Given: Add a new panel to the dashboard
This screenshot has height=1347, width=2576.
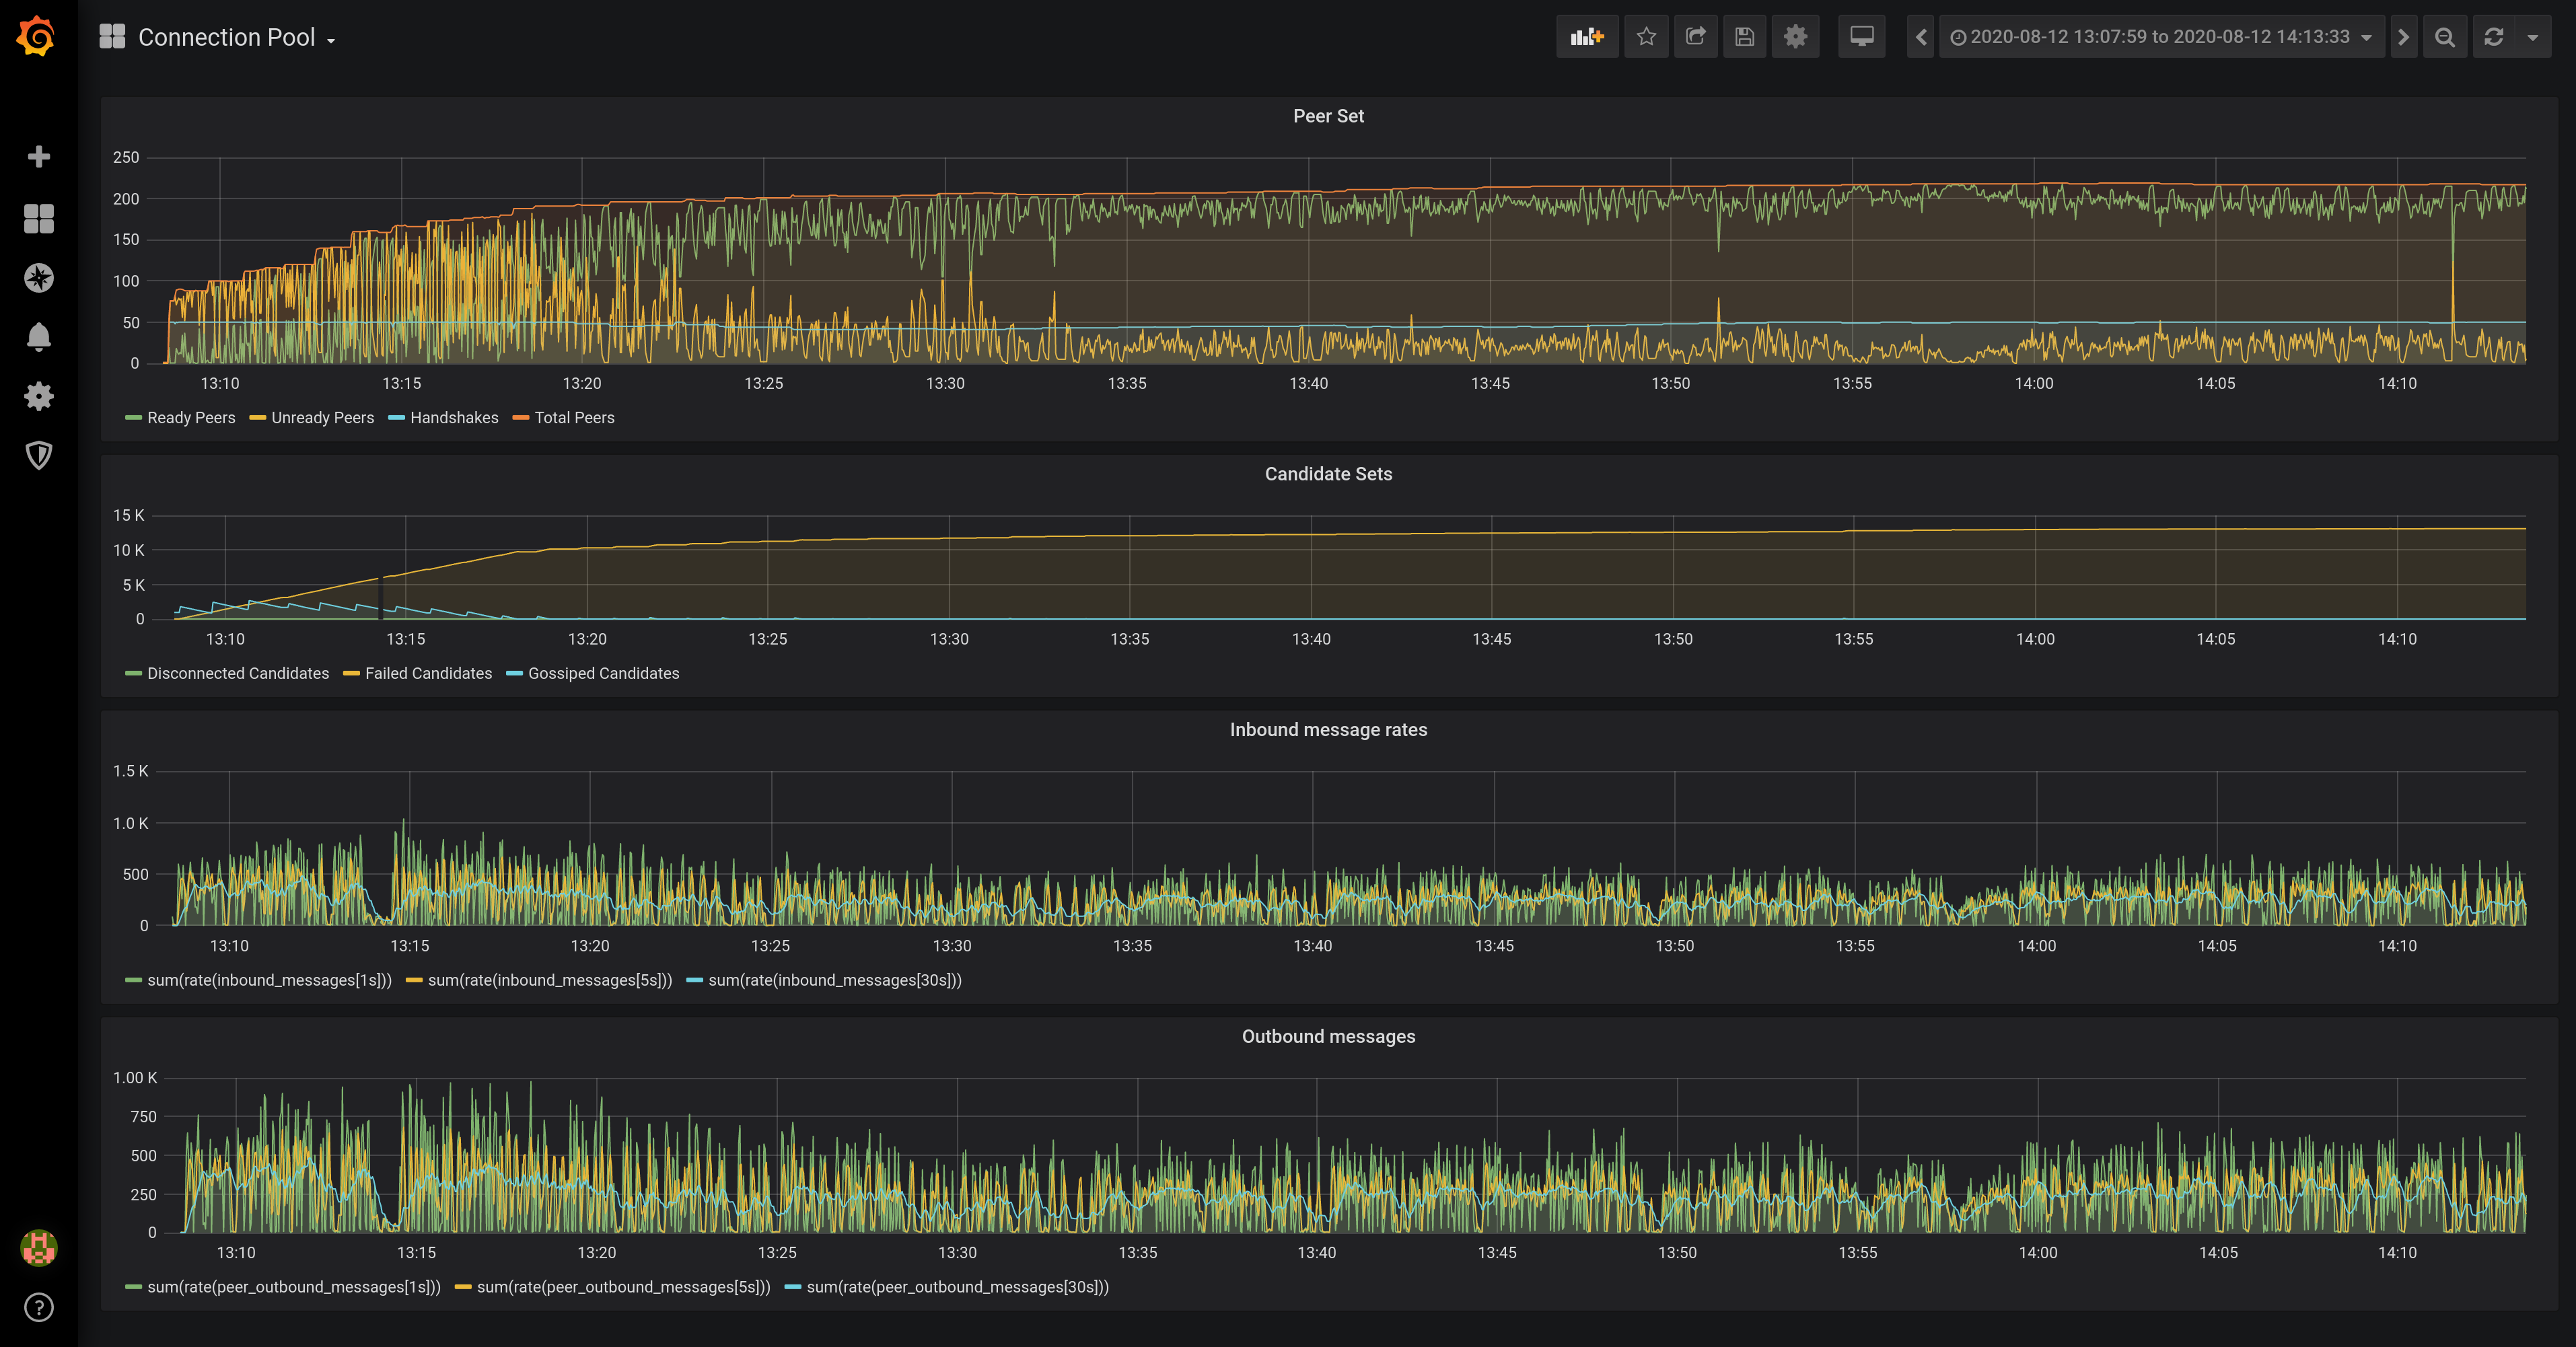Looking at the screenshot, I should coord(1588,36).
